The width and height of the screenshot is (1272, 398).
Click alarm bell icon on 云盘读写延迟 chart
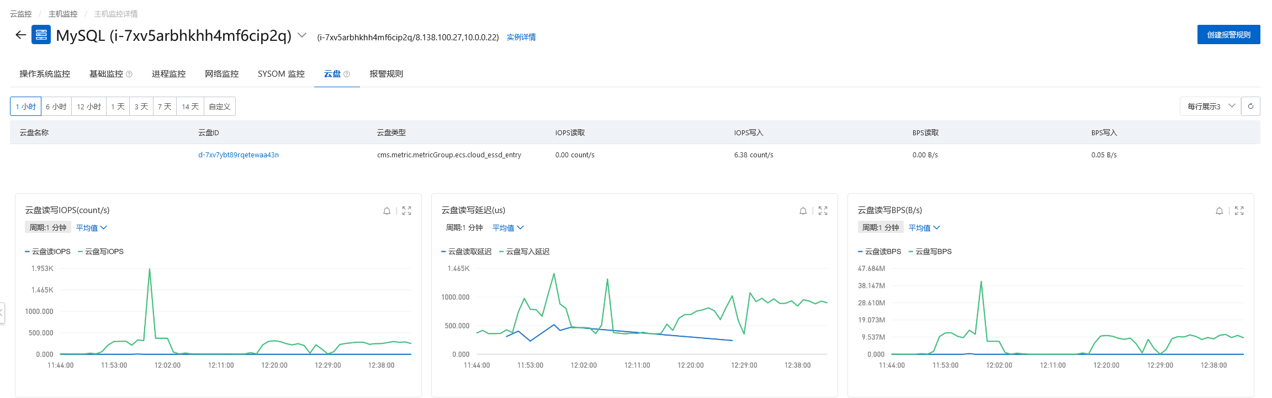(x=803, y=211)
